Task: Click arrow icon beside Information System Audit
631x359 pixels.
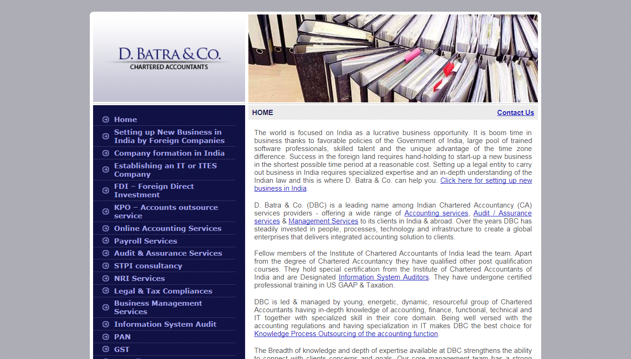Action: (x=106, y=324)
